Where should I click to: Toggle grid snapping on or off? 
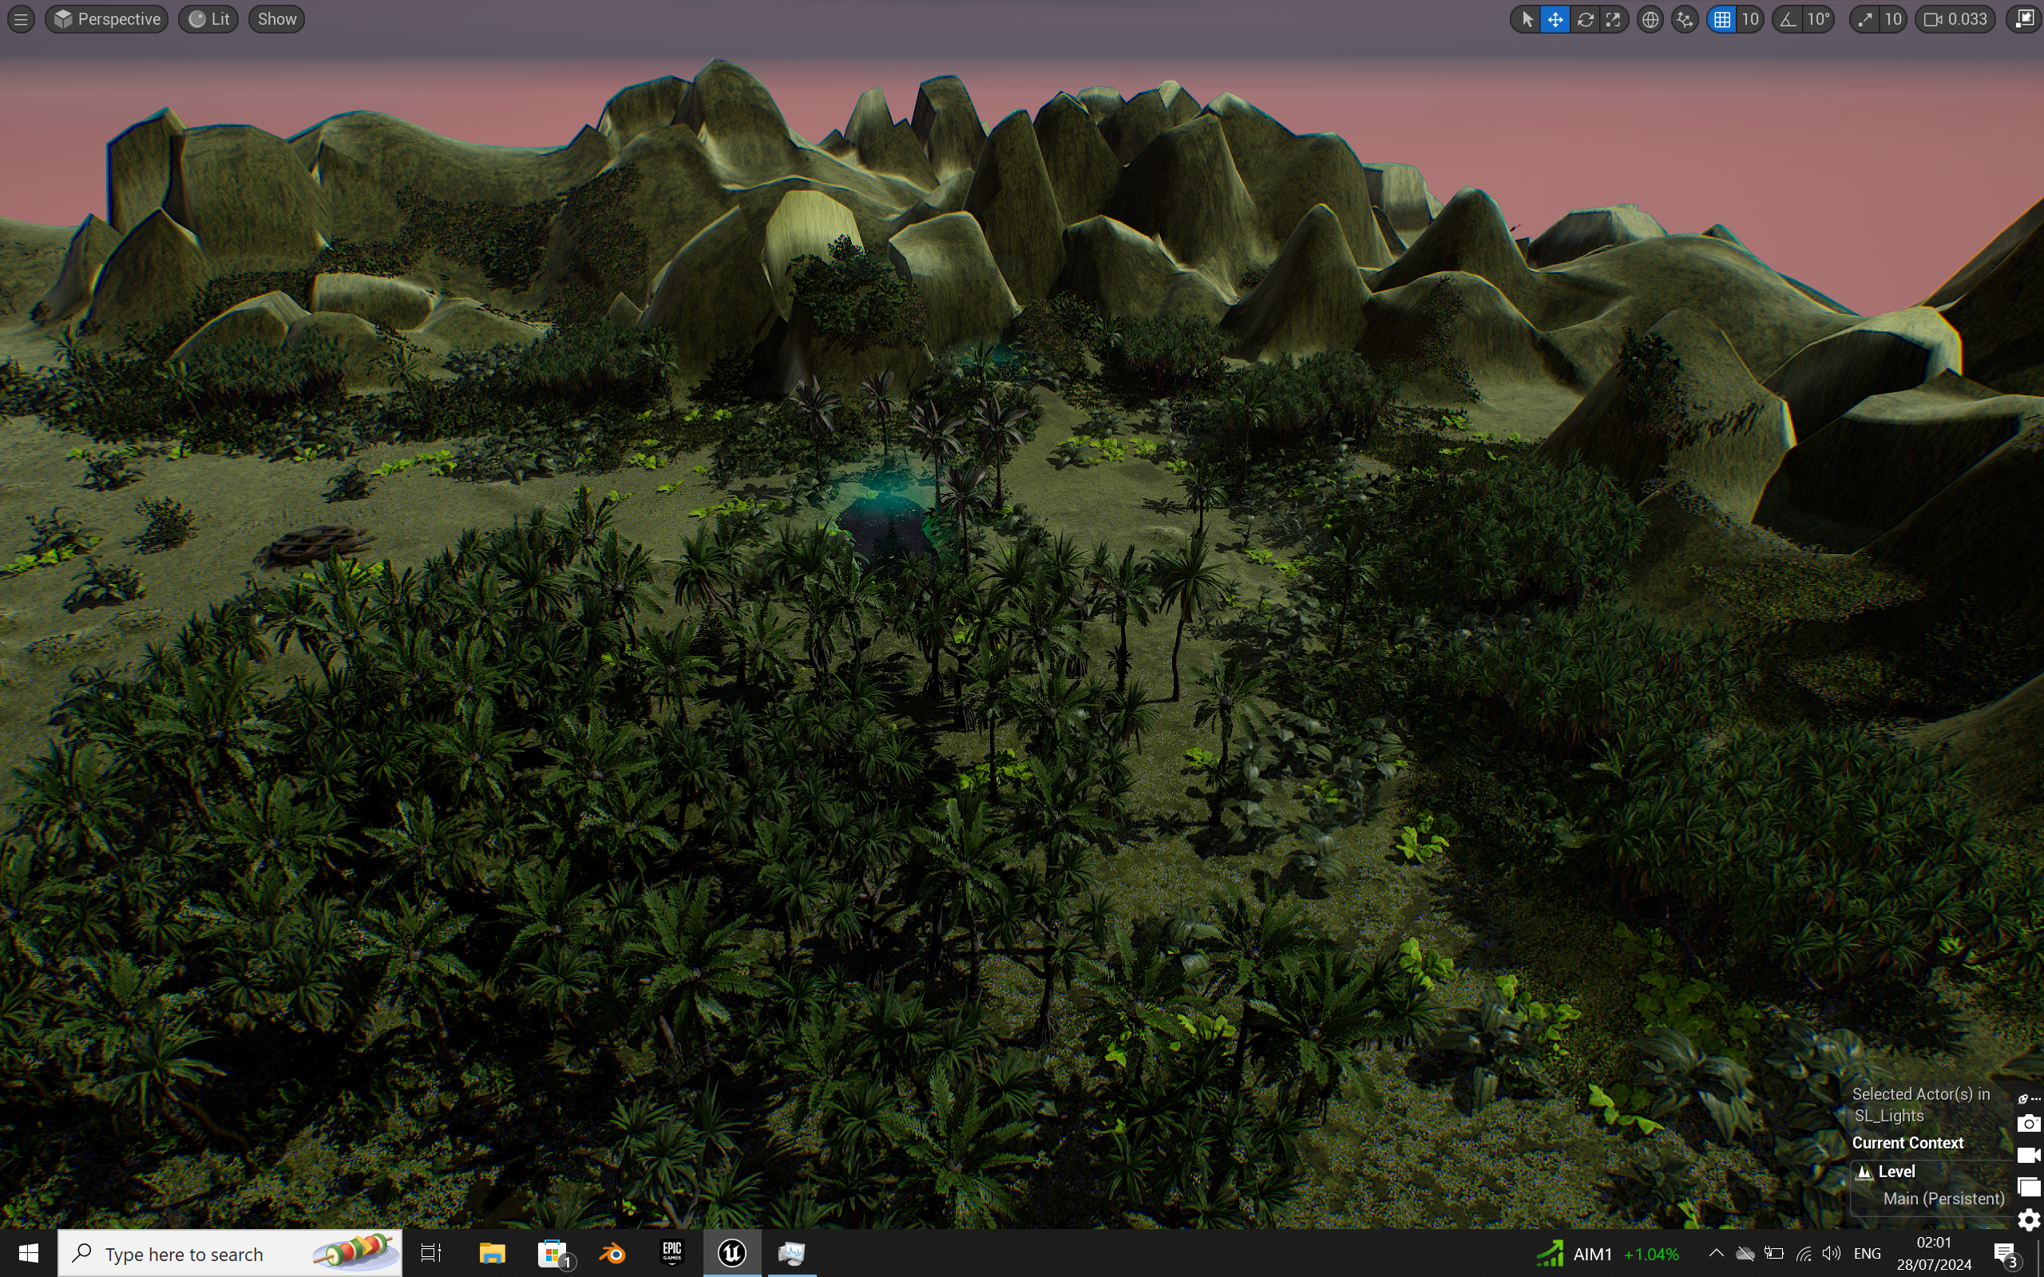(x=1721, y=18)
